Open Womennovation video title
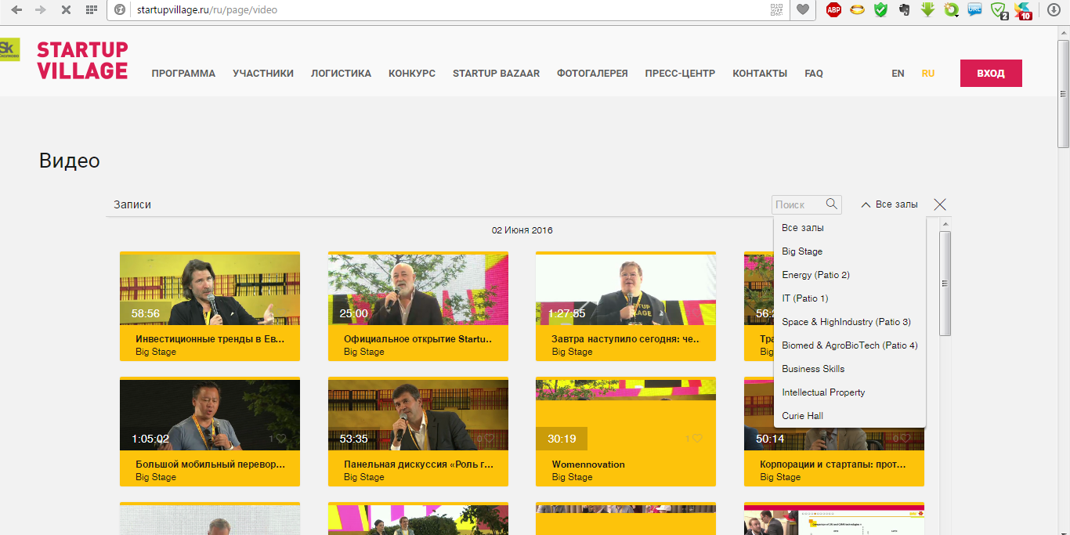 pos(588,465)
